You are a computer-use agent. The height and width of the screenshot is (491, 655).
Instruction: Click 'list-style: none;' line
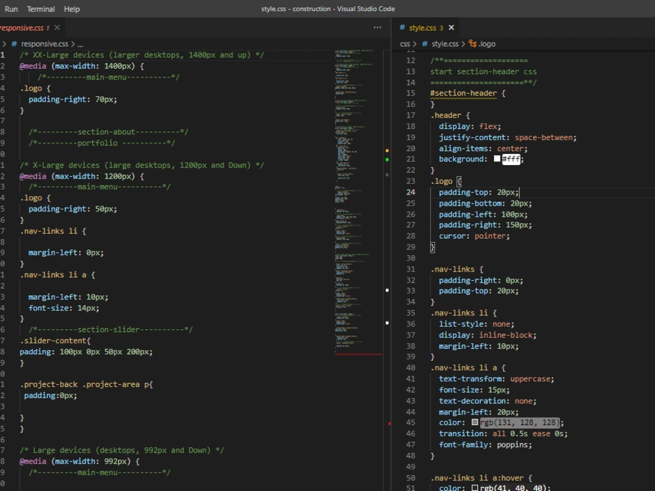pyautogui.click(x=476, y=324)
